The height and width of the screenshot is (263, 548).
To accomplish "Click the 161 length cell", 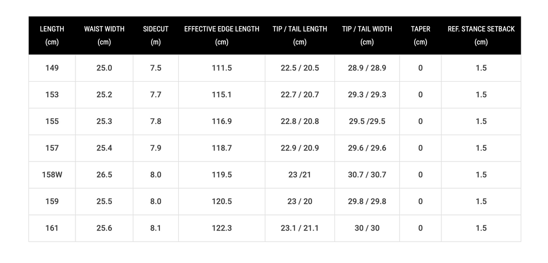I will [x=52, y=228].
